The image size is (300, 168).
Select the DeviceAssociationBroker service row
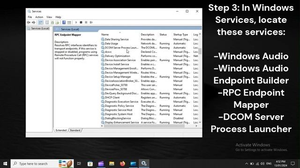150,81
